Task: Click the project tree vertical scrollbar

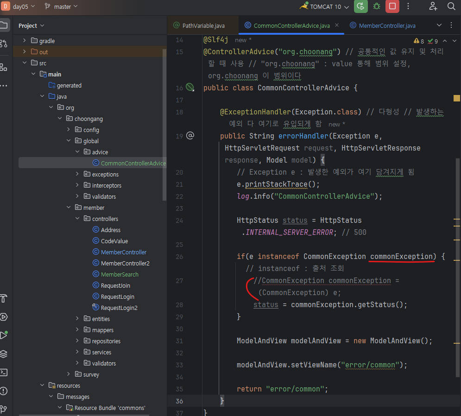Action: point(164,125)
